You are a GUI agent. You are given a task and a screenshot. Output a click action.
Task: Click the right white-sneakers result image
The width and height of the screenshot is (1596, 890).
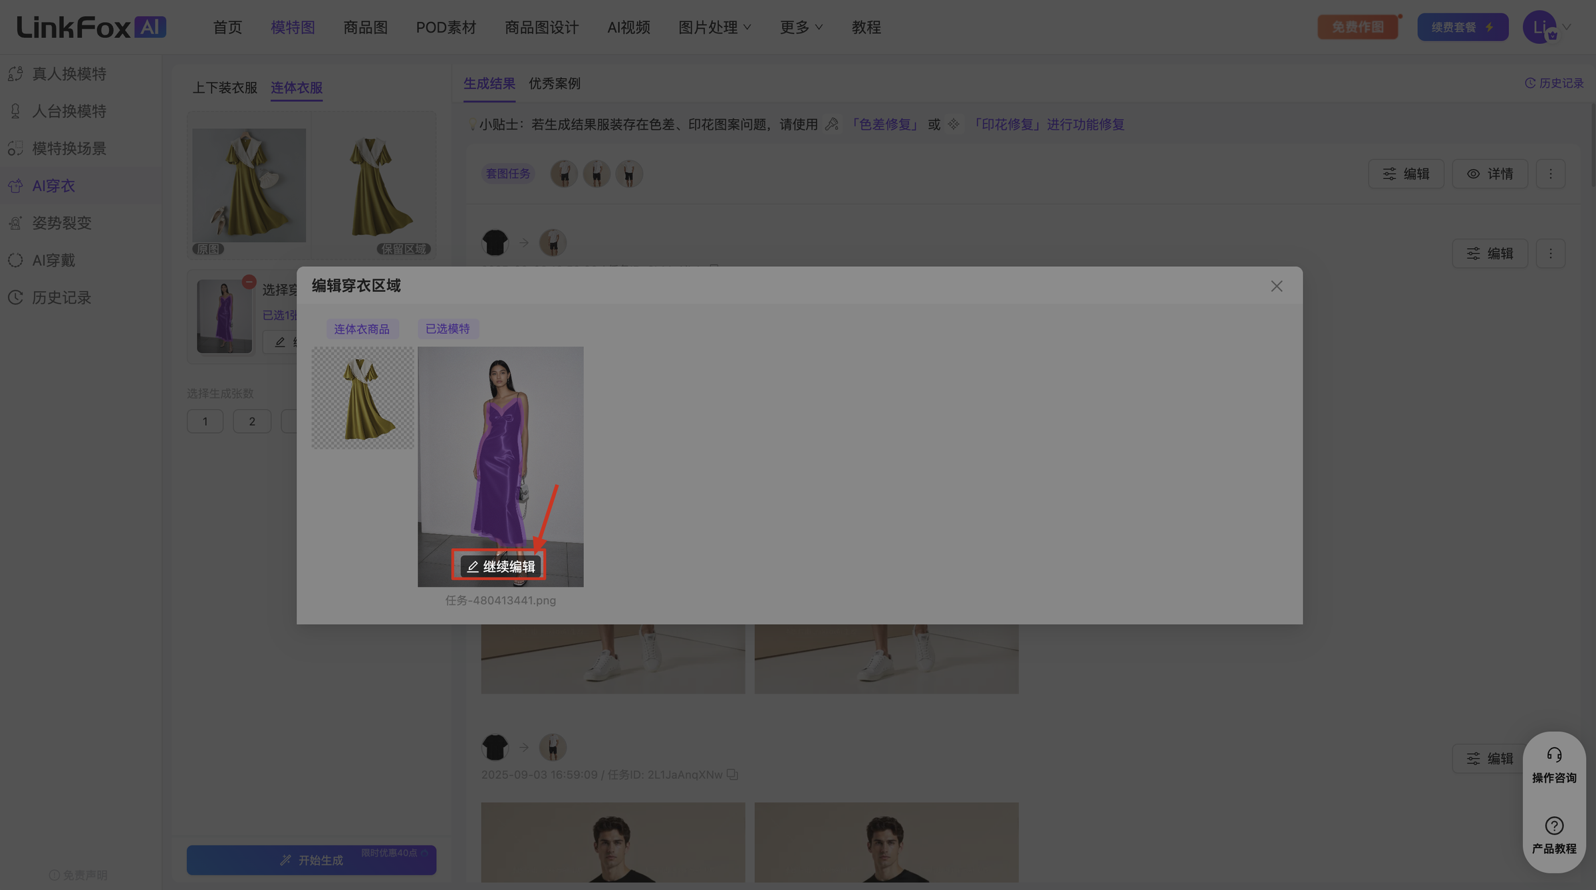pos(886,659)
